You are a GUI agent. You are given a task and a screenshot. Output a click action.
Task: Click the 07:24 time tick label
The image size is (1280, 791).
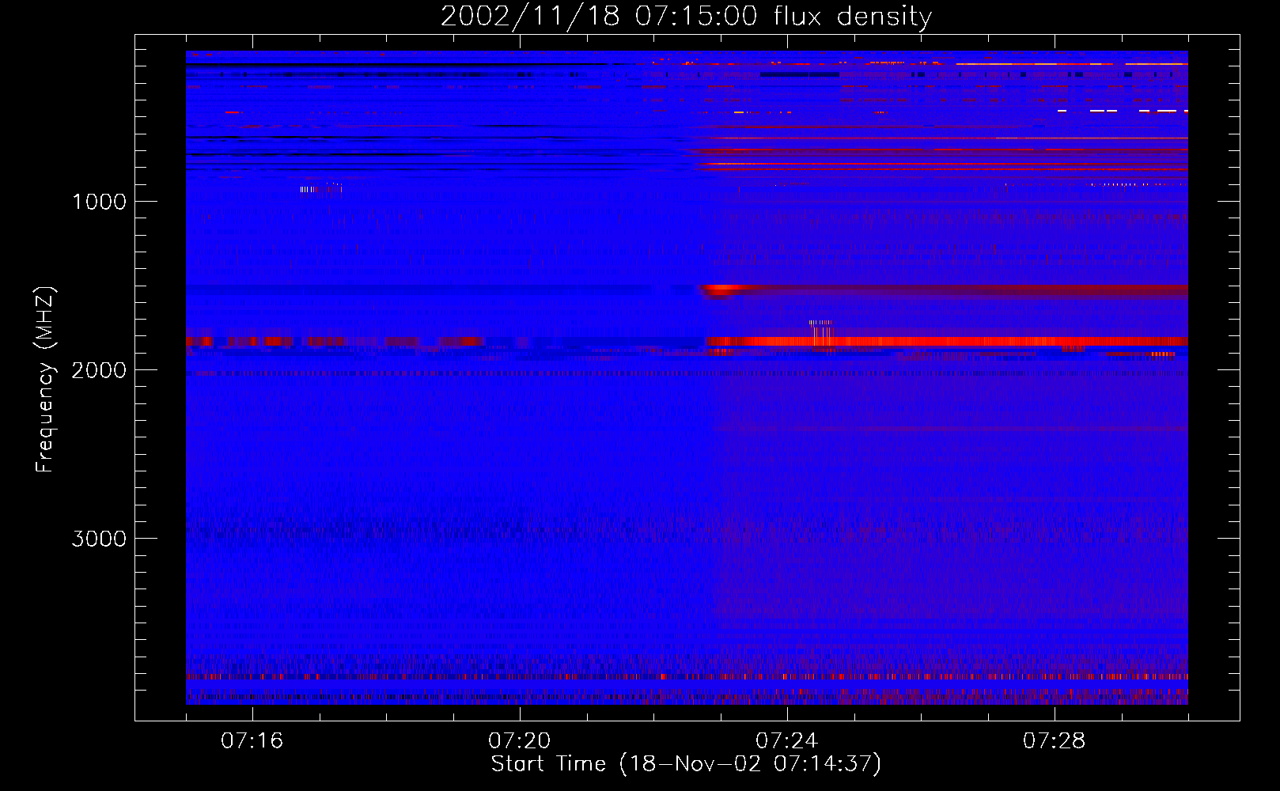[786, 741]
